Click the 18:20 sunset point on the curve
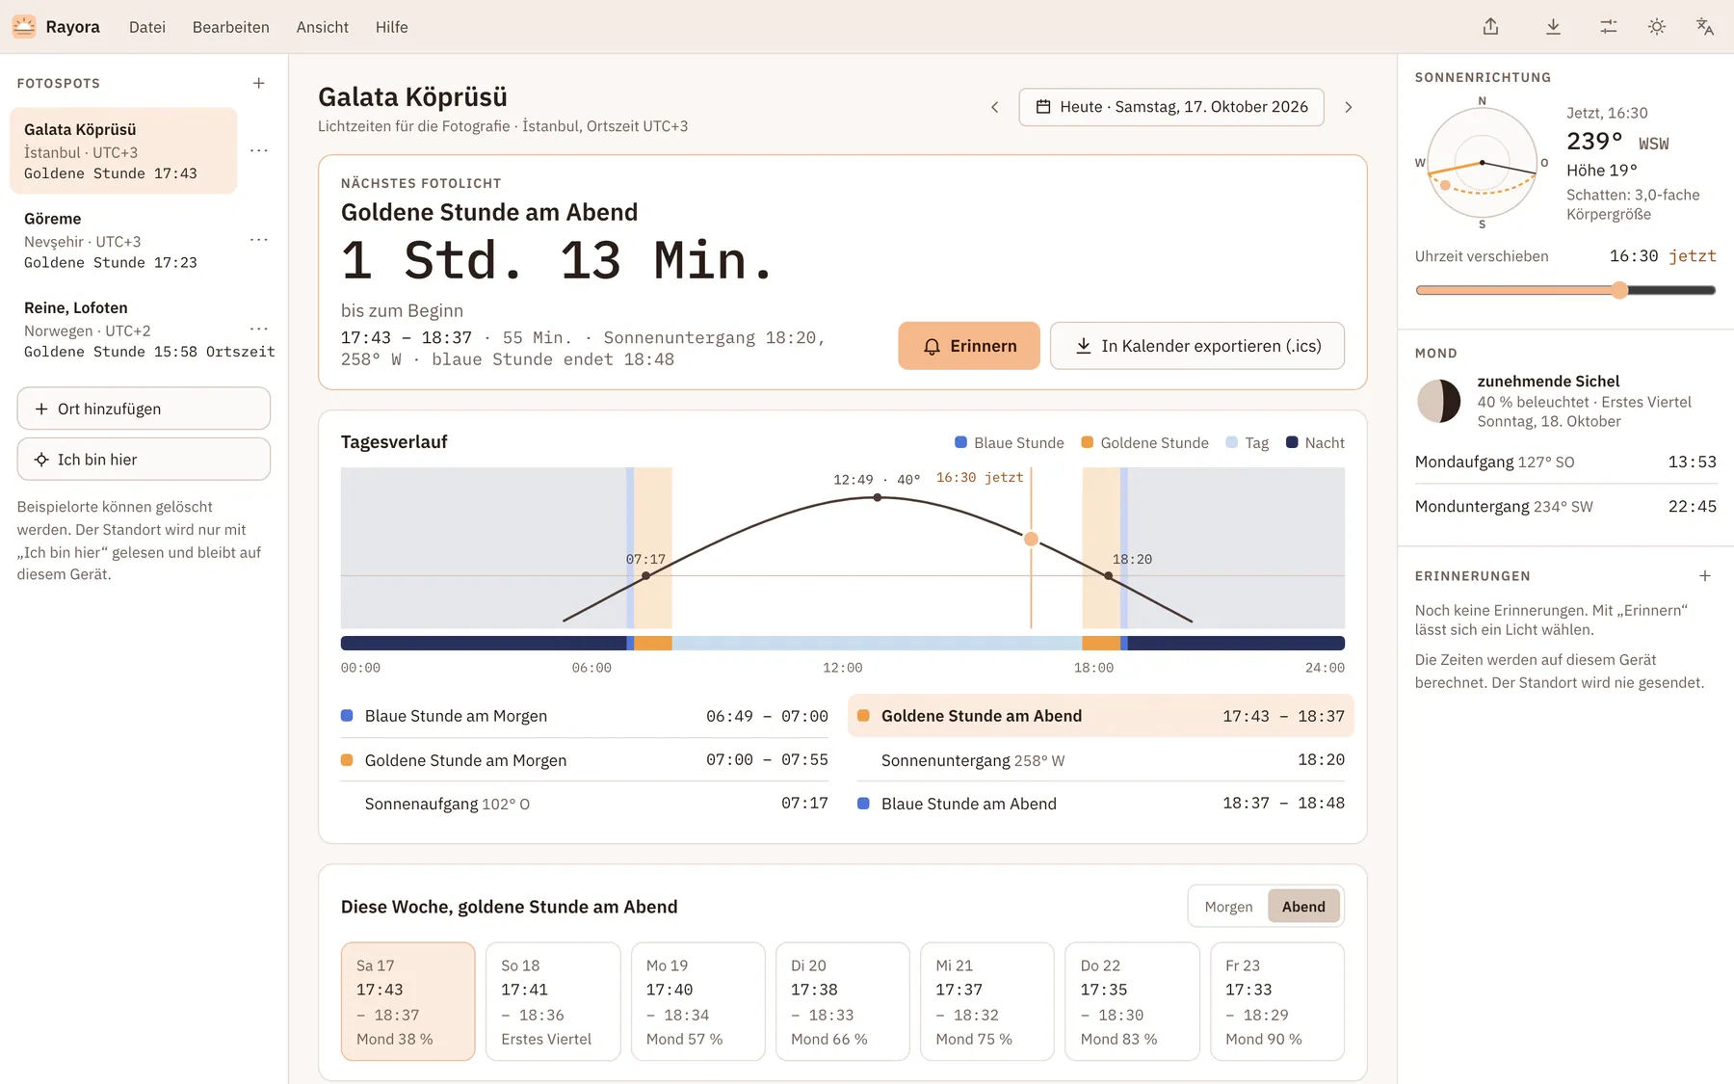 (x=1108, y=575)
